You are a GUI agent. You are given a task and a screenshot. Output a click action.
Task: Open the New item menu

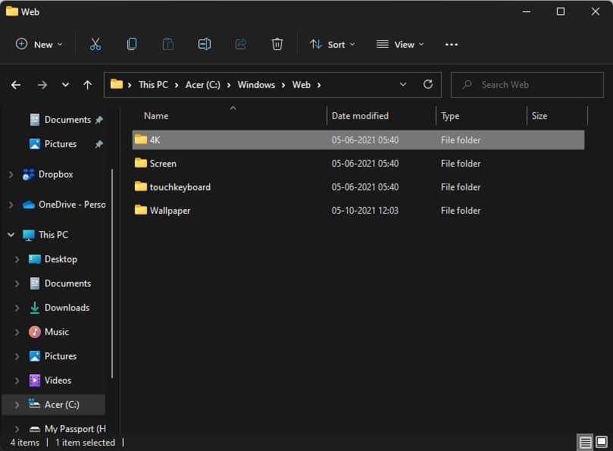tap(38, 44)
